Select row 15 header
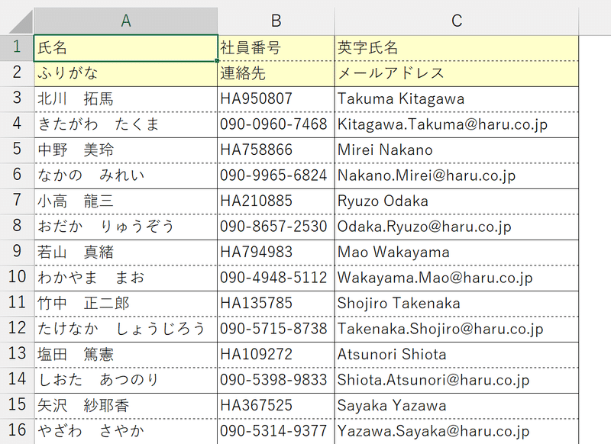 (x=17, y=406)
